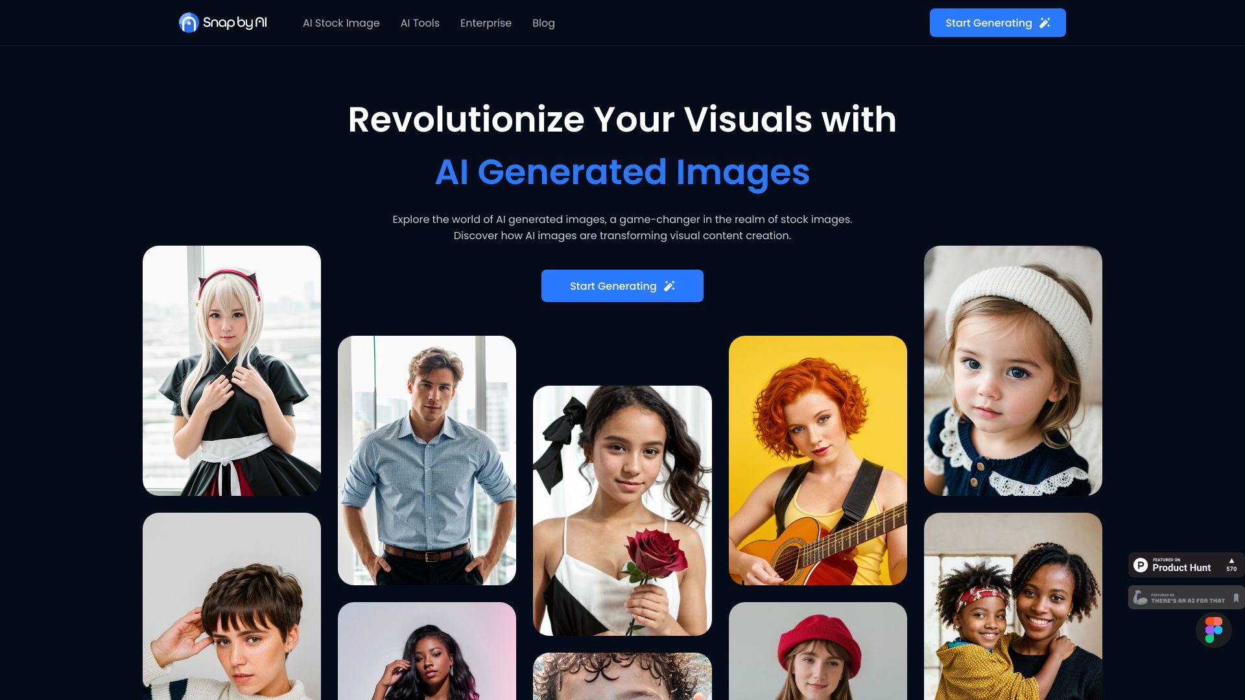Screen dimensions: 1245x700
Task: Click the girl holding red rose thumbnail
Action: click(x=622, y=510)
